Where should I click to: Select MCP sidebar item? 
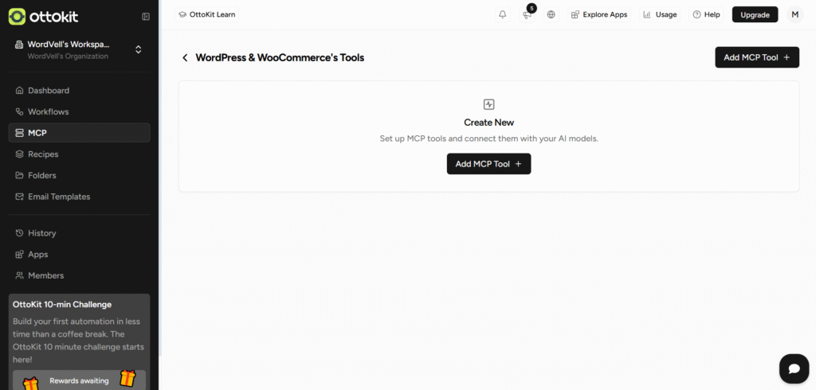pos(79,133)
